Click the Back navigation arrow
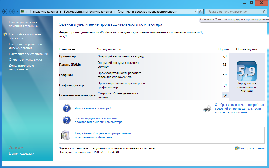The width and height of the screenshot is (269, 168). coord(4,12)
